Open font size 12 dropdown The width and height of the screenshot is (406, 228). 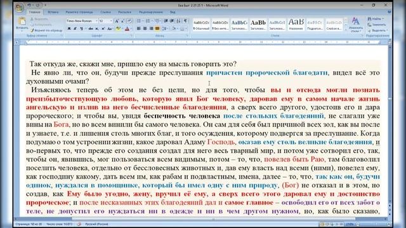tap(112, 21)
